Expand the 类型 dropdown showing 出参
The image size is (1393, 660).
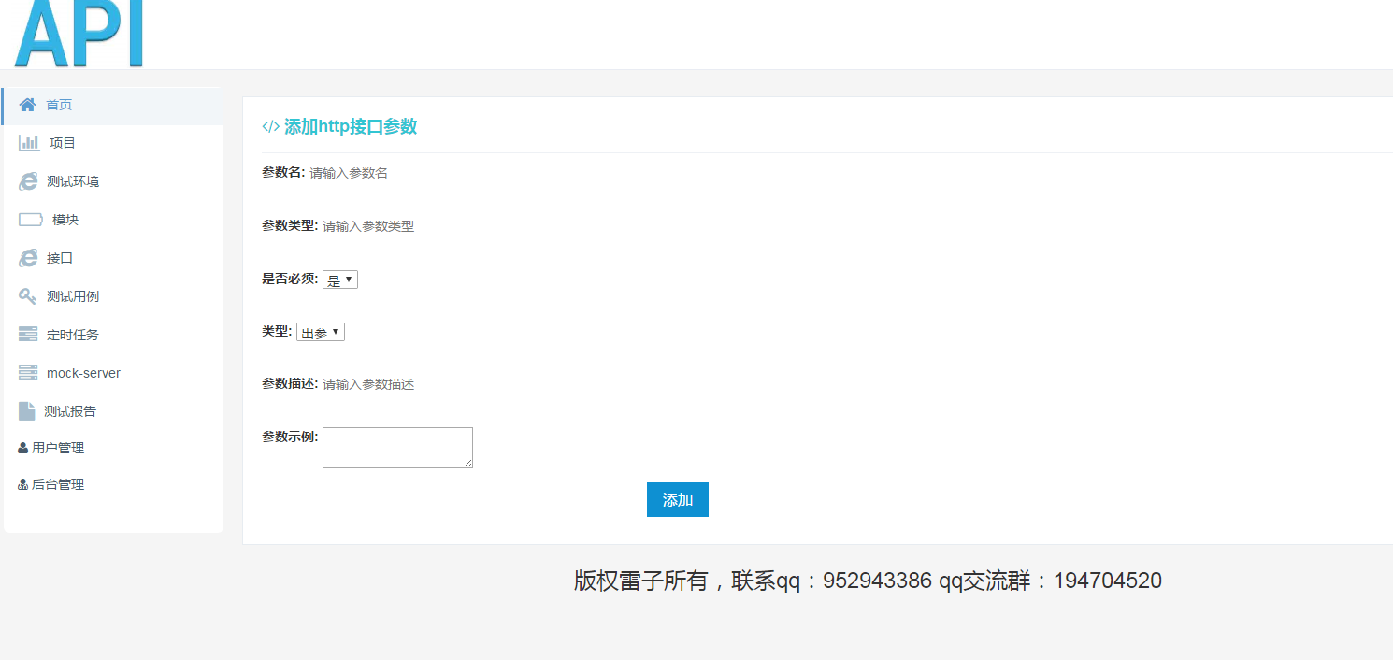tap(321, 332)
